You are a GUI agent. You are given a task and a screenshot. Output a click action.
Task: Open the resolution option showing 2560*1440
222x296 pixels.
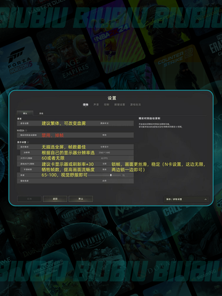tap(77, 153)
